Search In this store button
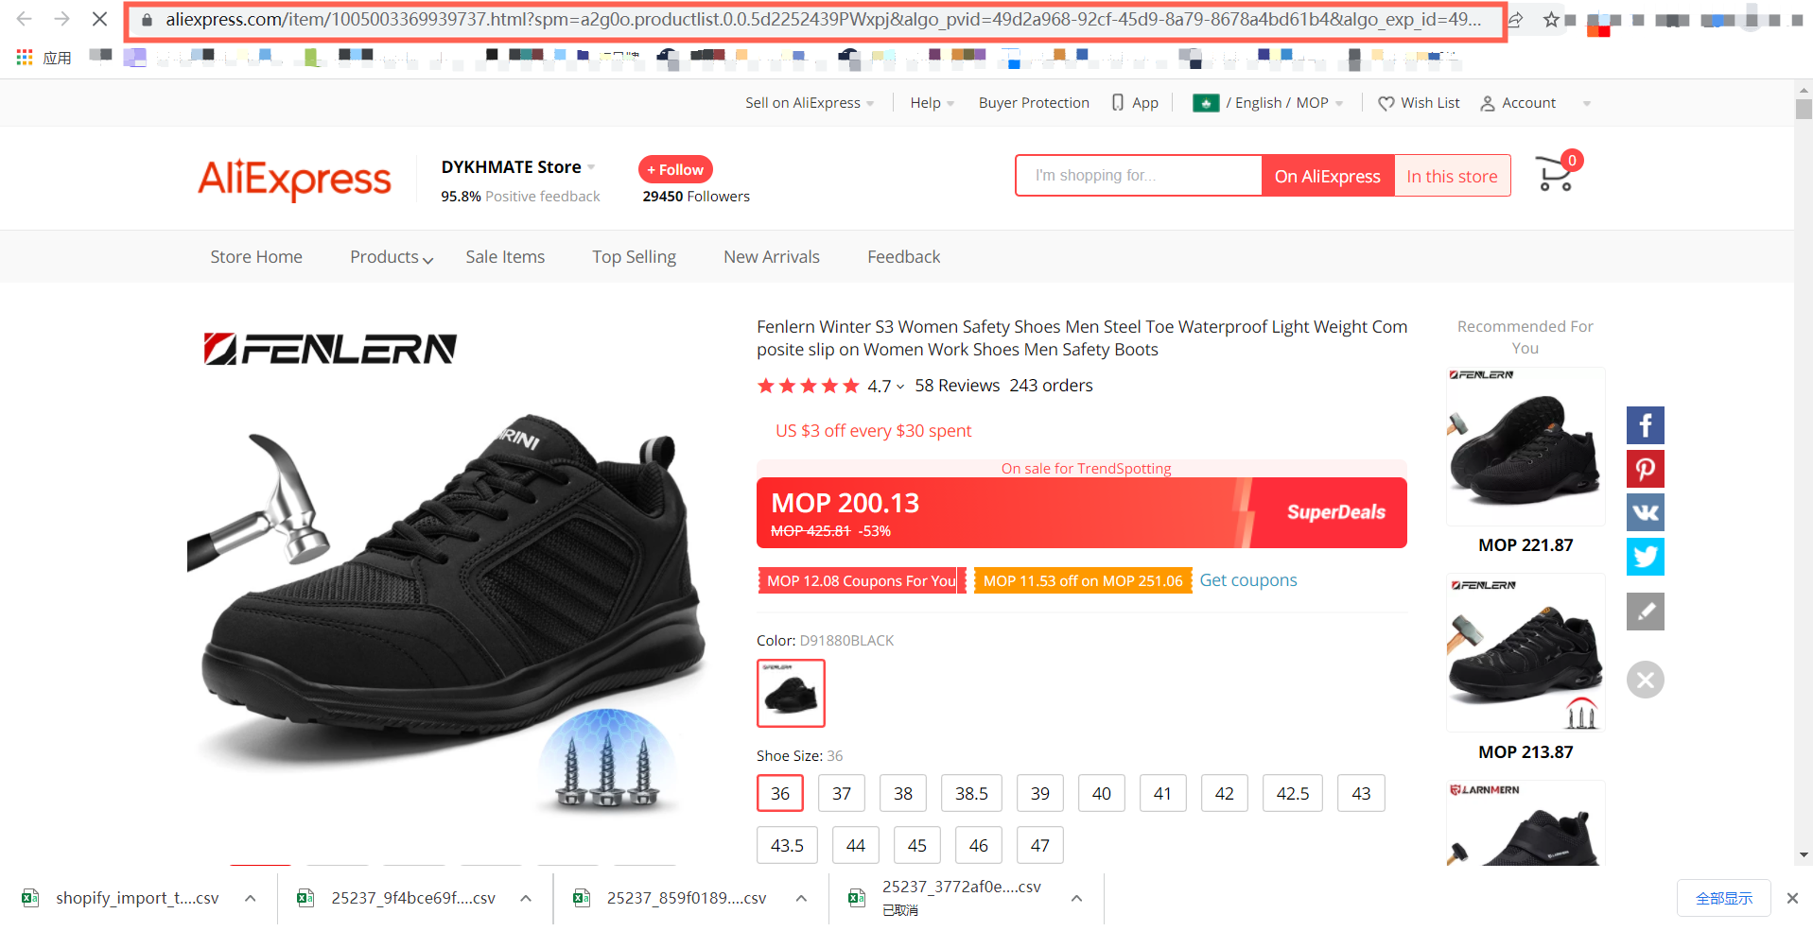 1452,176
